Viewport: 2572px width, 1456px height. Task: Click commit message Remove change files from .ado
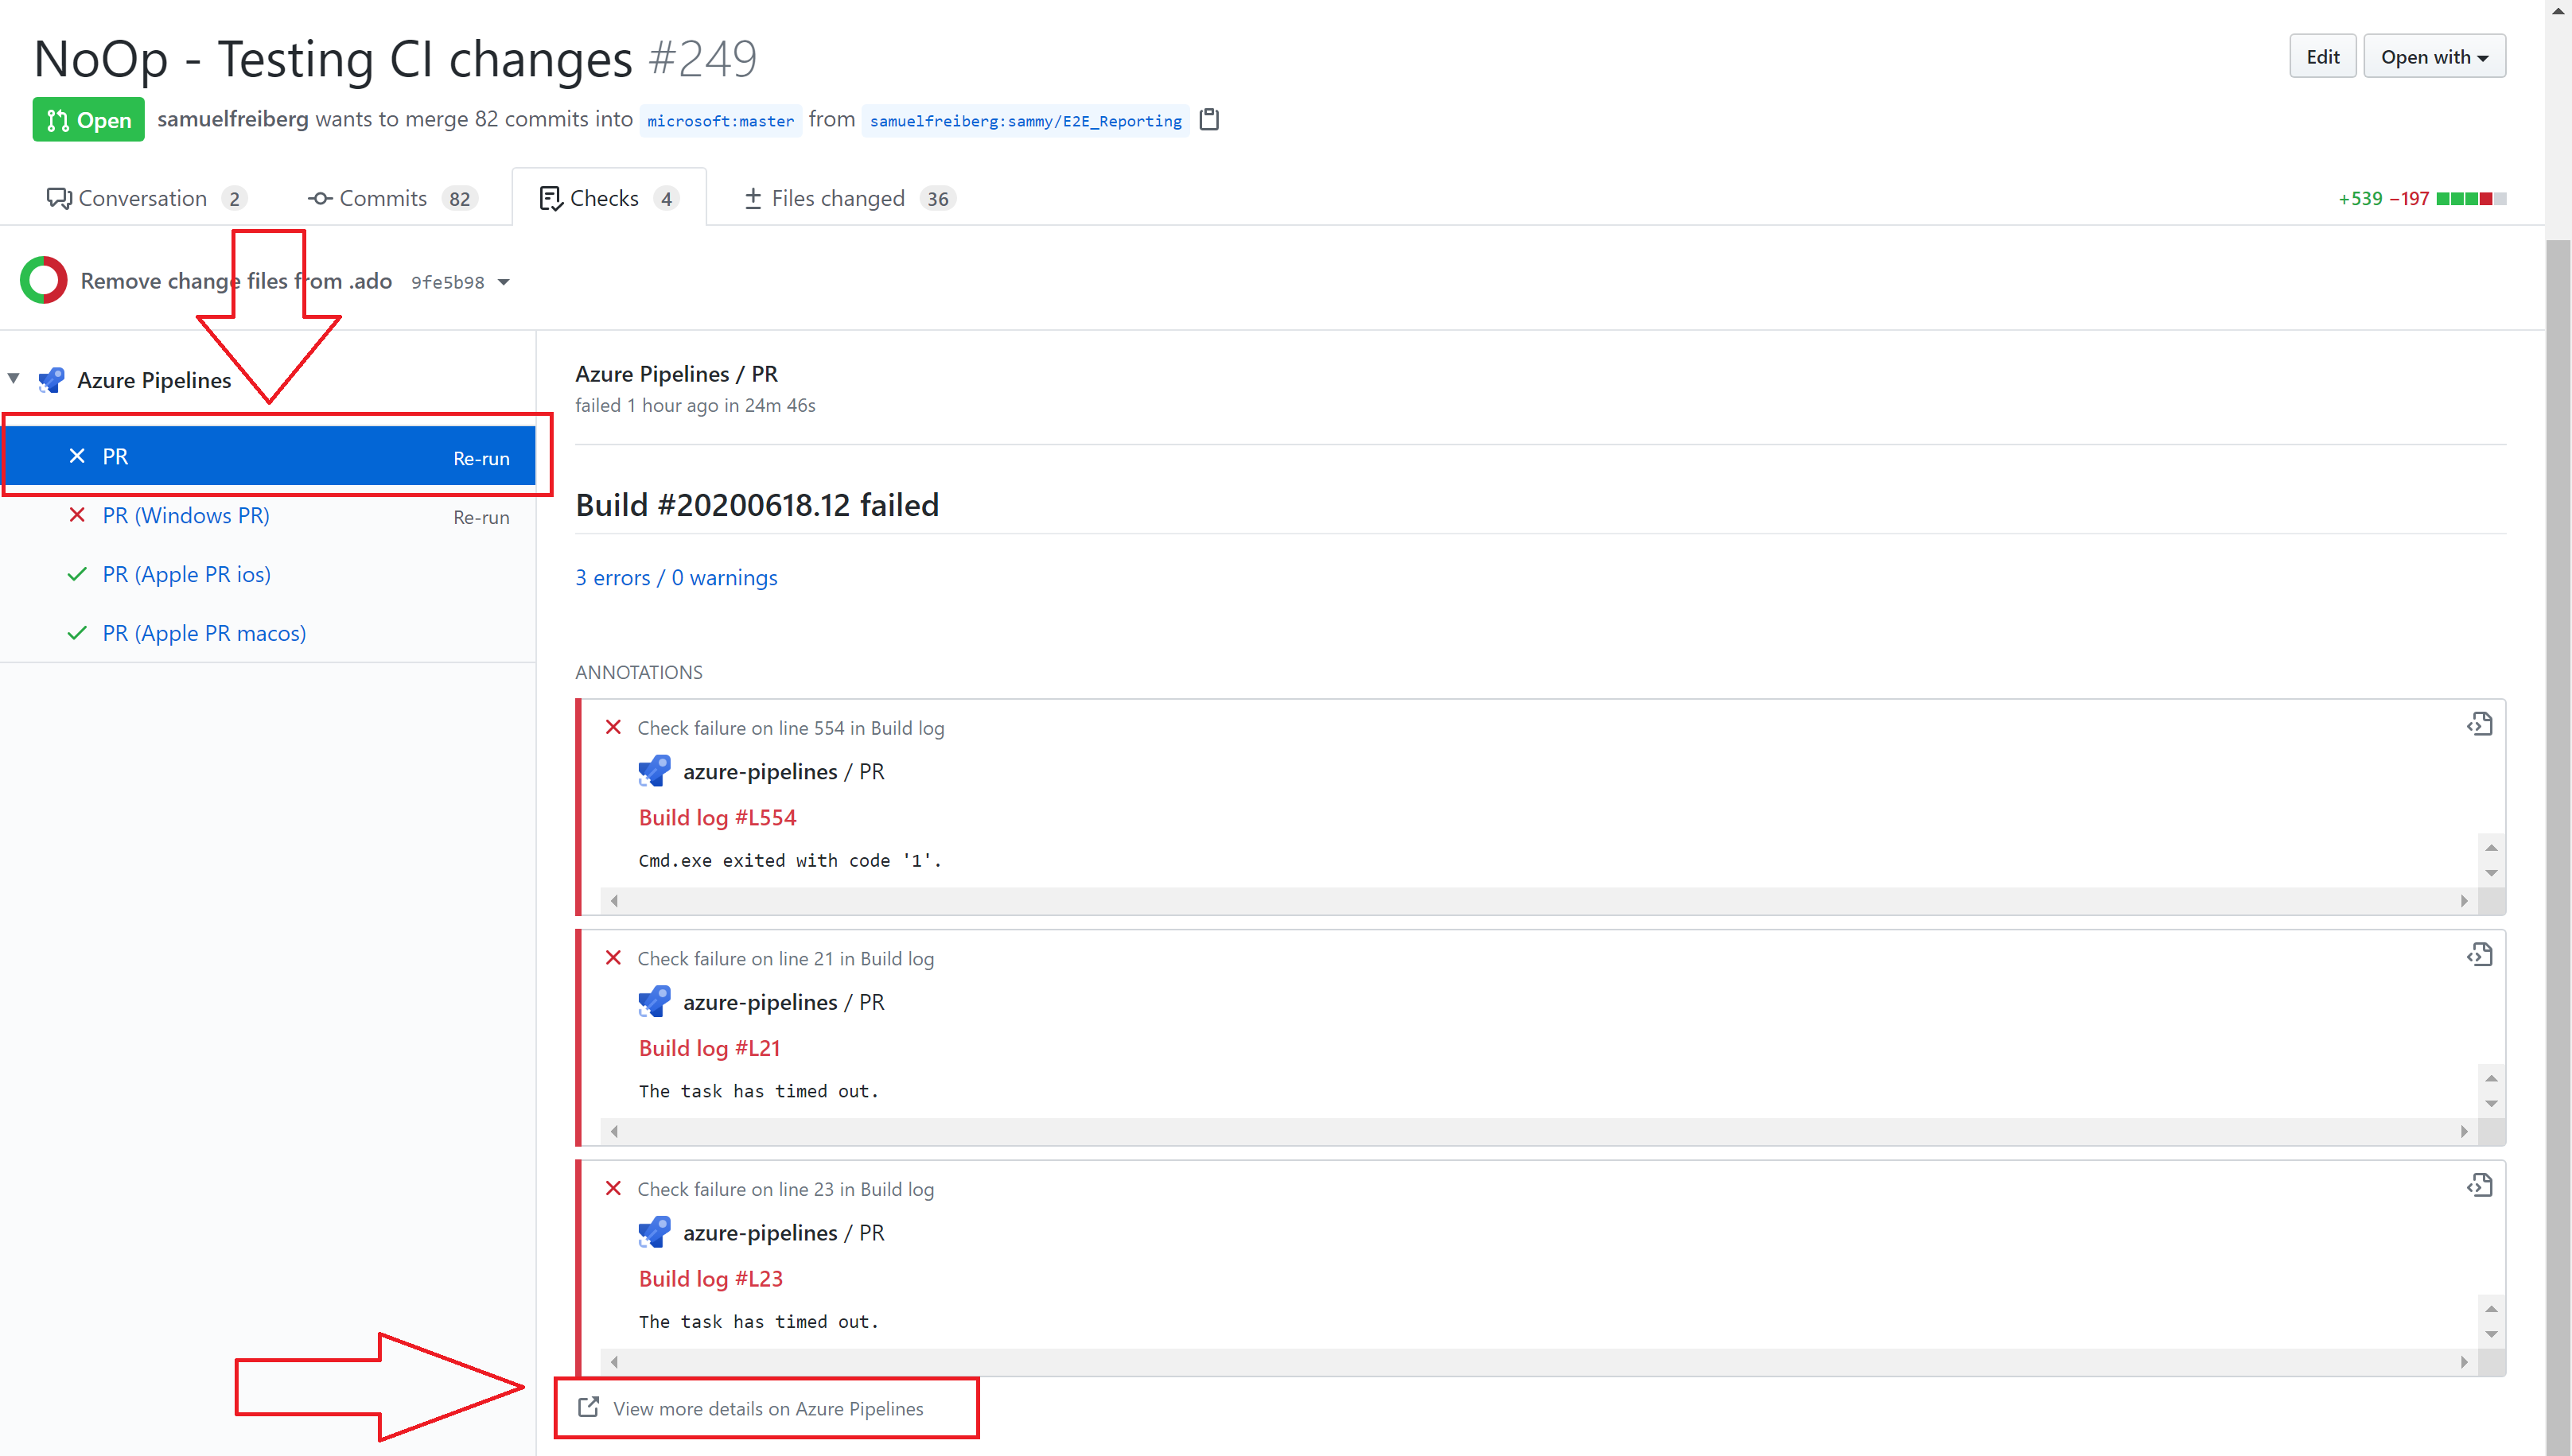[x=236, y=281]
